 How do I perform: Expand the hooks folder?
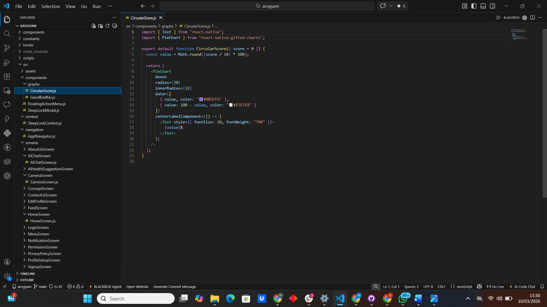tap(28, 45)
